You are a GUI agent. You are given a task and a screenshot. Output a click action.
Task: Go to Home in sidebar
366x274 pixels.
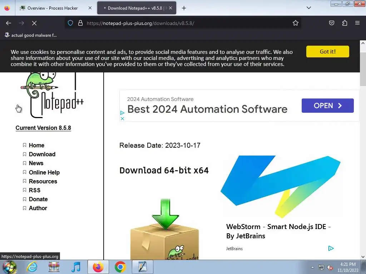(36, 146)
